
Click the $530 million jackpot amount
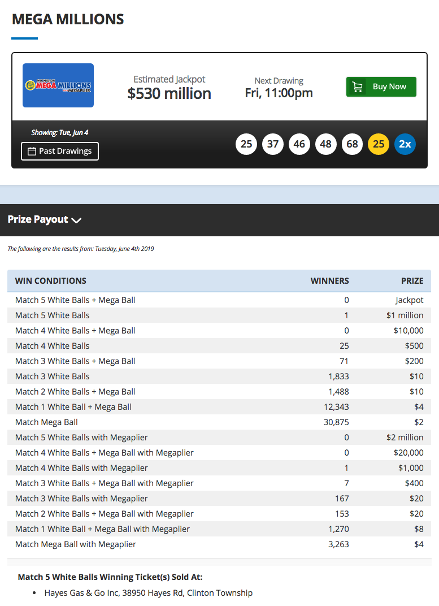pyautogui.click(x=169, y=93)
